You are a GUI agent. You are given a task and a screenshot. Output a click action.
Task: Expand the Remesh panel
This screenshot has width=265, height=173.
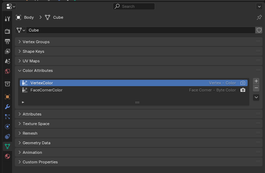pyautogui.click(x=139, y=133)
